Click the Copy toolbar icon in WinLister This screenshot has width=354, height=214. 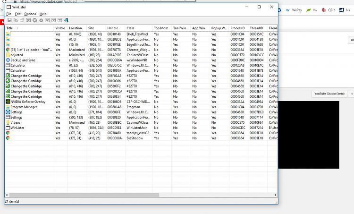16,20
